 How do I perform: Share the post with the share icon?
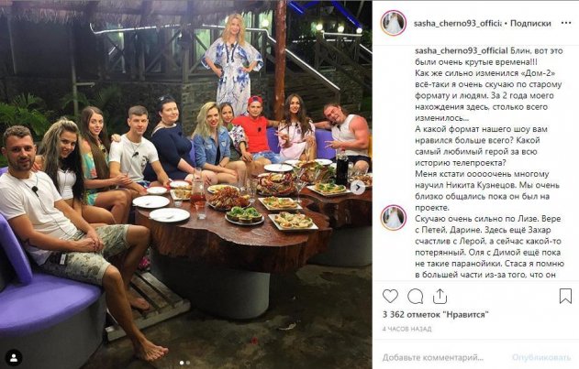tap(440, 296)
